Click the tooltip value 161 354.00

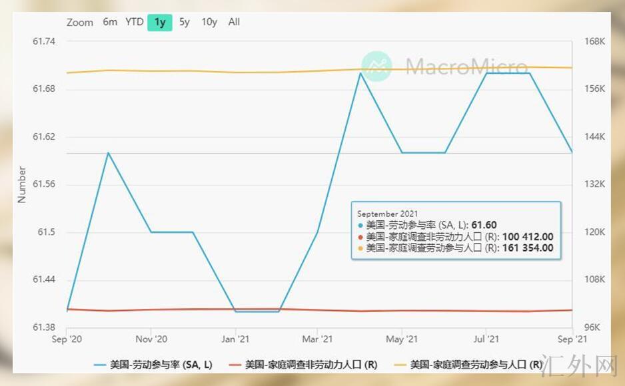pos(528,248)
